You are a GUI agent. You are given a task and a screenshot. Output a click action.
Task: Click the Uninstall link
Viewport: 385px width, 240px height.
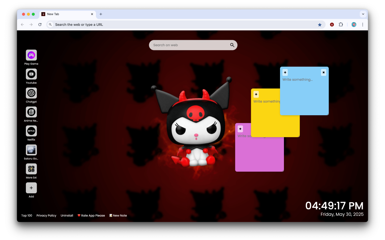67,215
